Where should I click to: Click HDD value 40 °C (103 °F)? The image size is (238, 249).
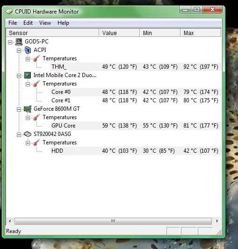click(119, 151)
